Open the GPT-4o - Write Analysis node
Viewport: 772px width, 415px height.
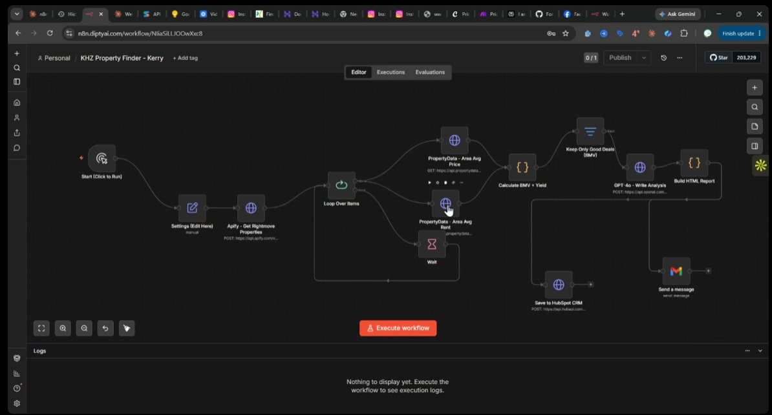[640, 167]
